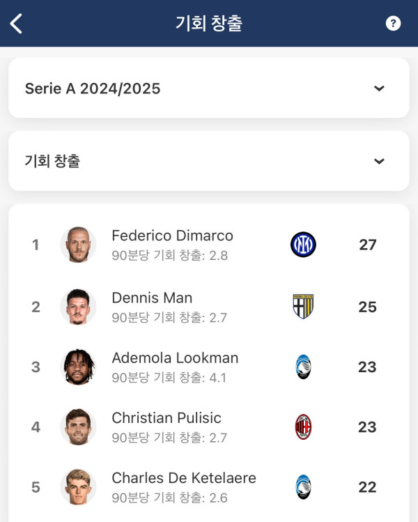Open Charles De Ketelaere's player name
Viewport: 418px width, 522px height.
coord(184,478)
